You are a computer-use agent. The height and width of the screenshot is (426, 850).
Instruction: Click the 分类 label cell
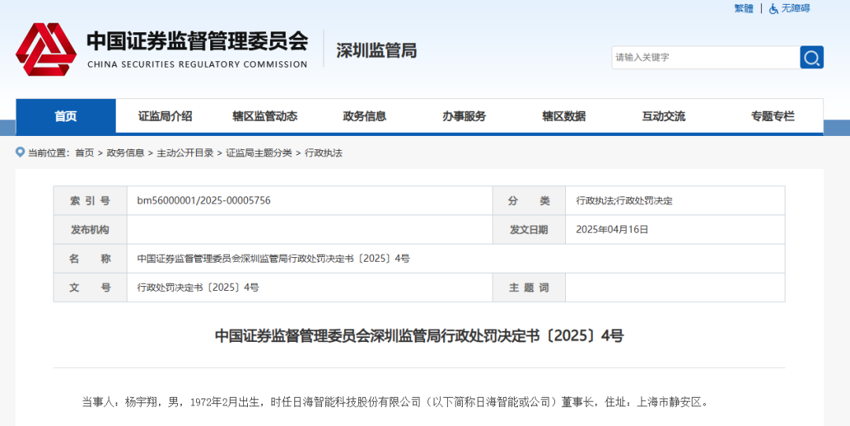click(x=529, y=201)
